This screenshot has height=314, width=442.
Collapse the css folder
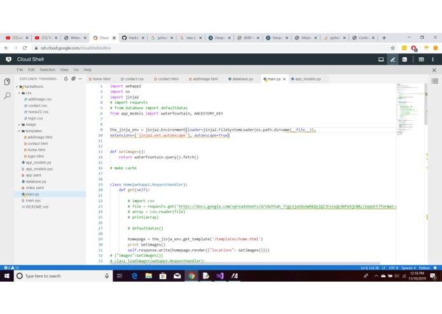tap(20, 93)
